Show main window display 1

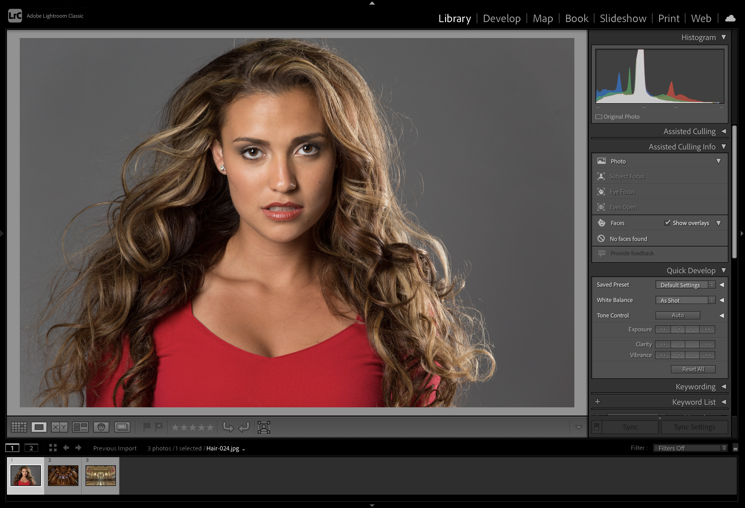[x=13, y=448]
